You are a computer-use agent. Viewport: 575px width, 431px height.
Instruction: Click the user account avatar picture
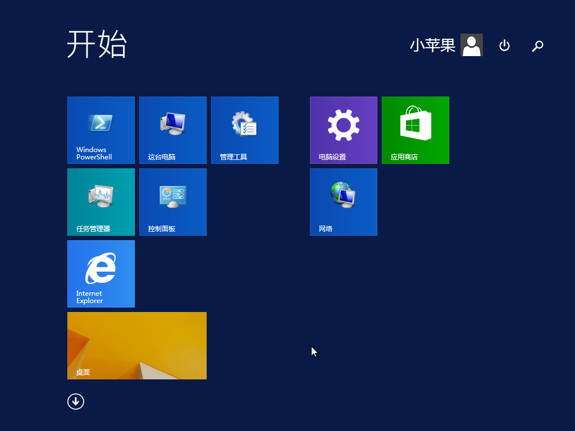472,45
